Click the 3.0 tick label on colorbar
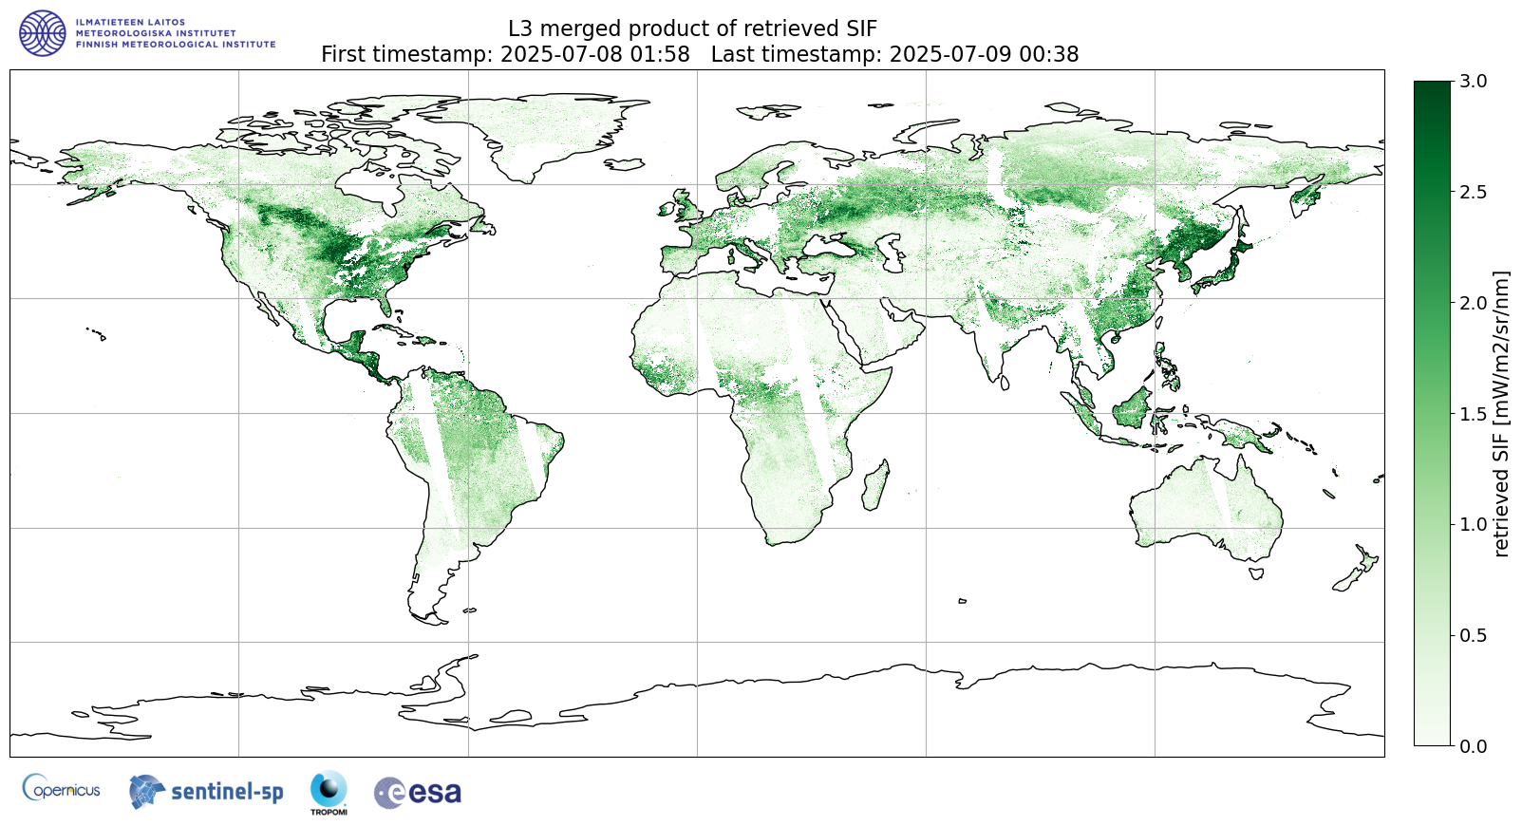 coord(1473,82)
